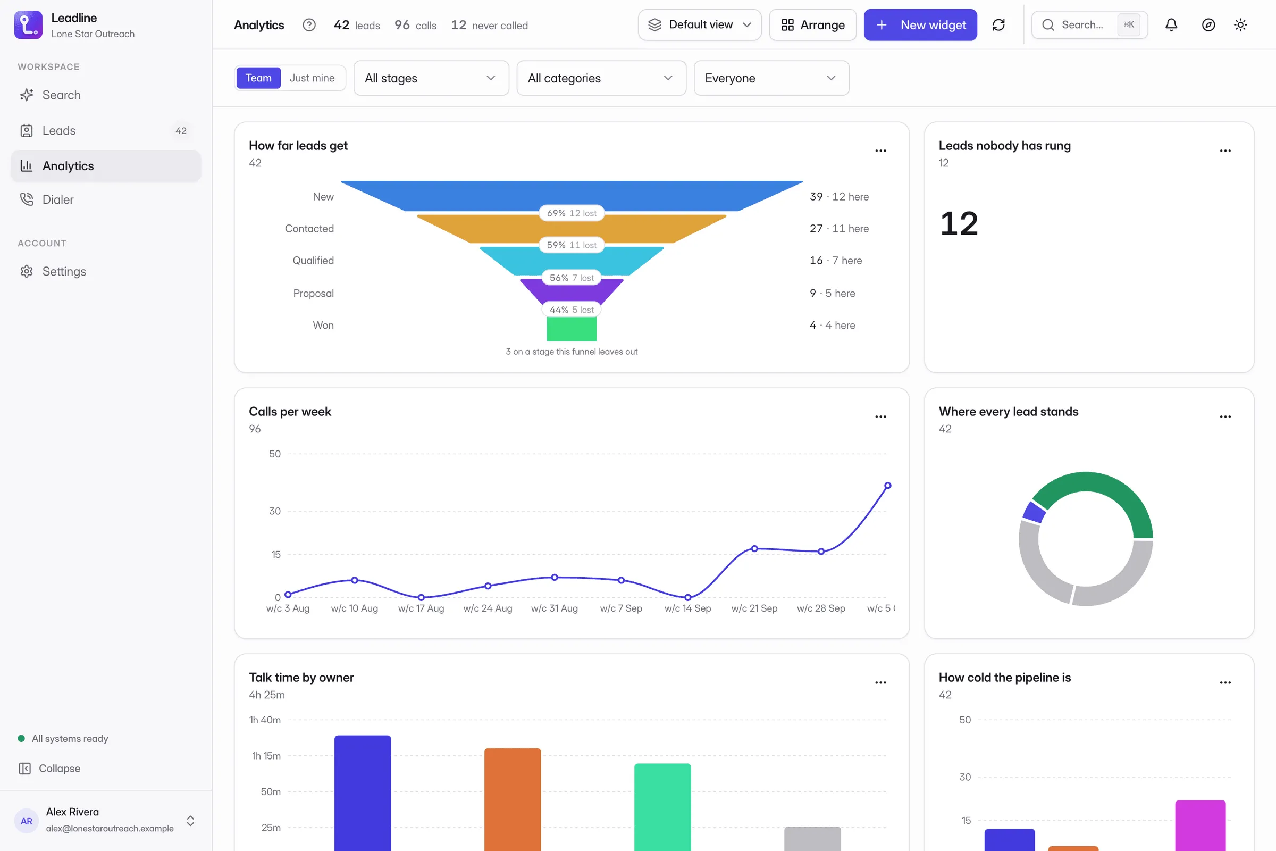Viewport: 1276px width, 851px height.
Task: Click the Arrange grid icon
Action: 787,25
